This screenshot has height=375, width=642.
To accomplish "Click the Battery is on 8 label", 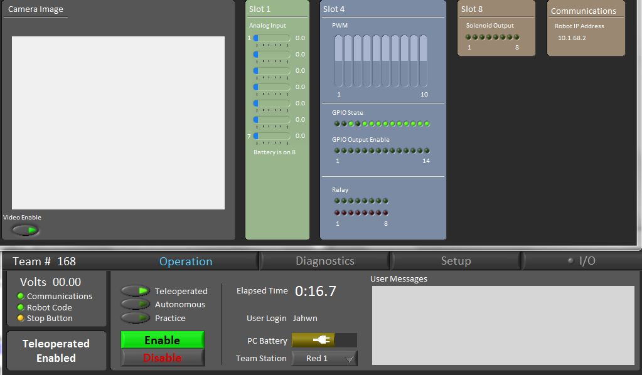I will point(274,152).
